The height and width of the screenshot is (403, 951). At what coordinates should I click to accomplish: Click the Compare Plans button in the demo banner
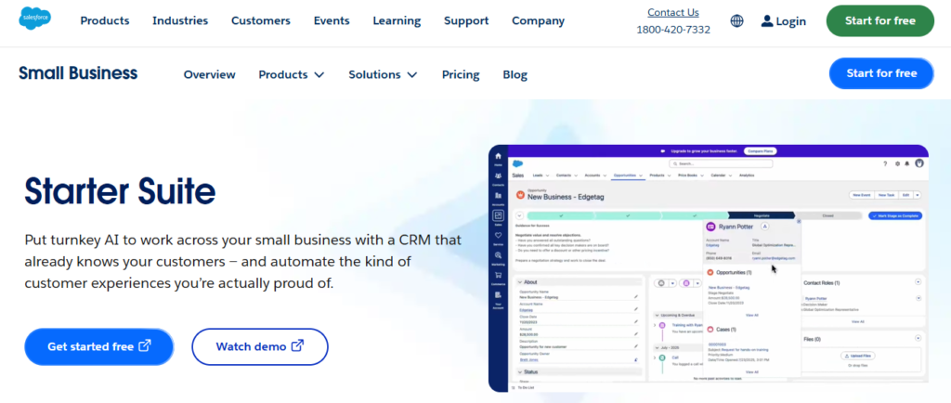tap(760, 151)
